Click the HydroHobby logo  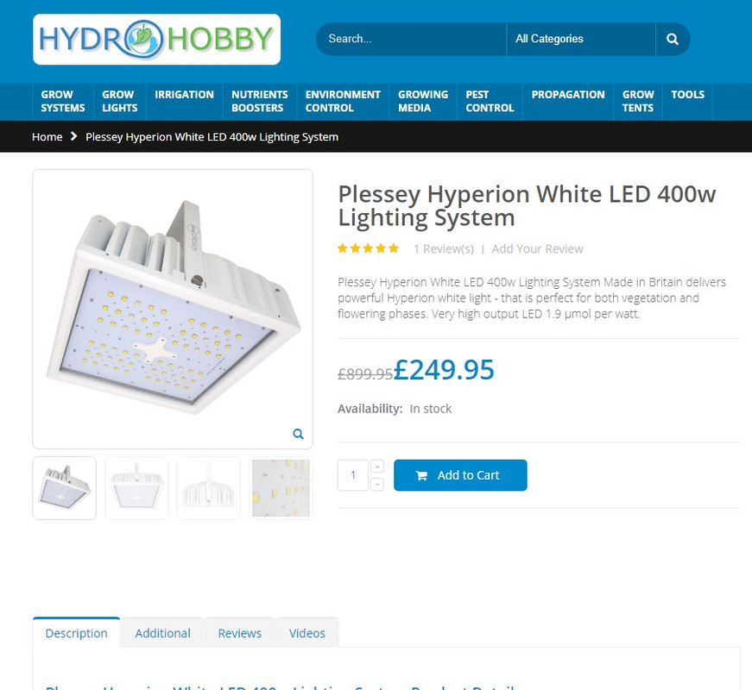(x=157, y=40)
